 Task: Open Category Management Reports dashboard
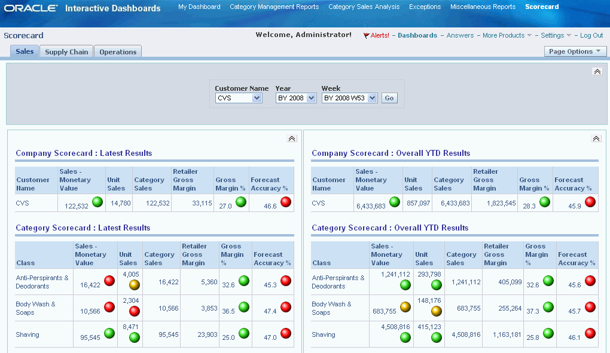tap(274, 7)
